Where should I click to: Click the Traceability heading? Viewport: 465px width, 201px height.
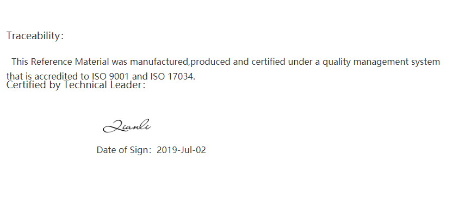pos(35,35)
